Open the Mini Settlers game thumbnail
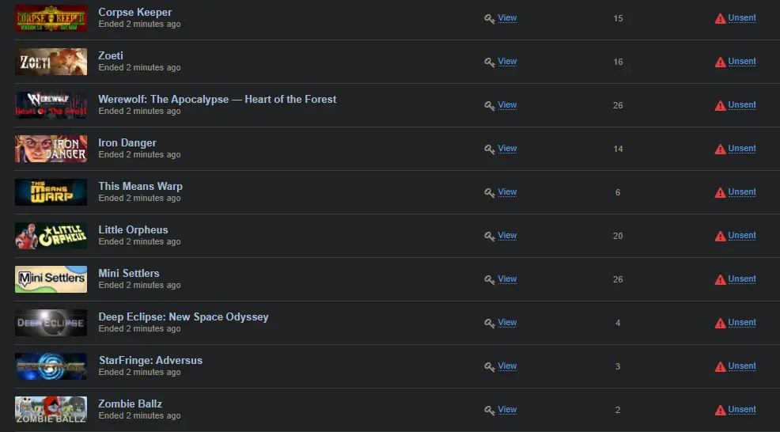This screenshot has height=432, width=780. [x=51, y=279]
